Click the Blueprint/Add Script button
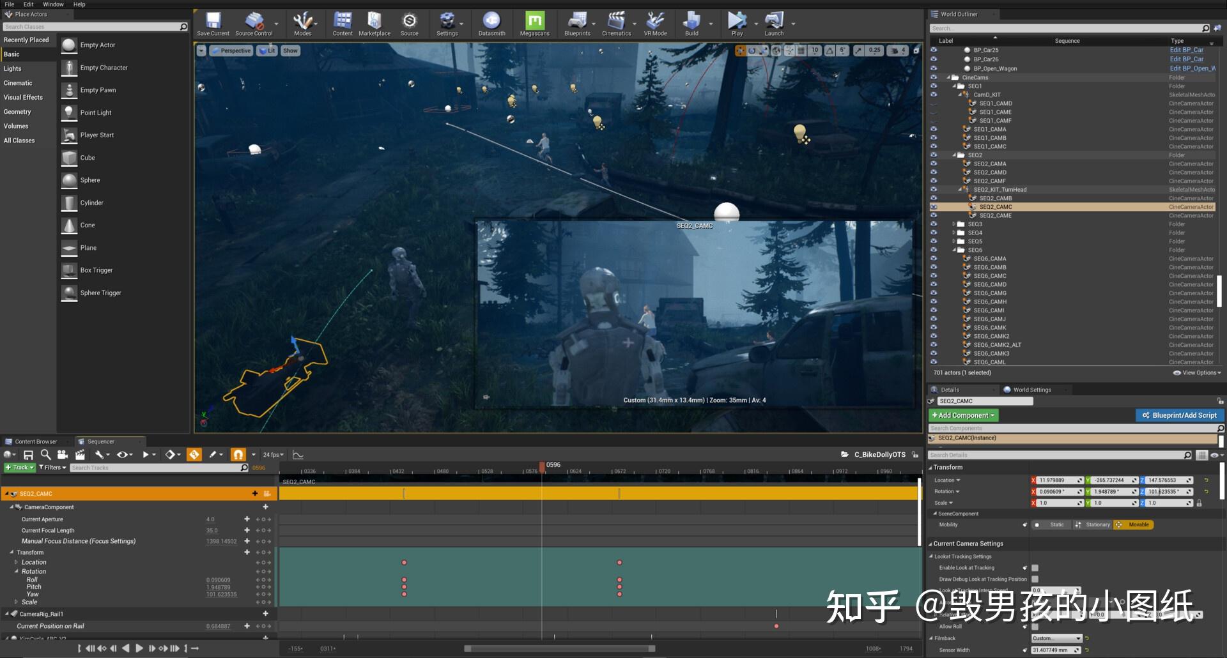 pos(1180,415)
